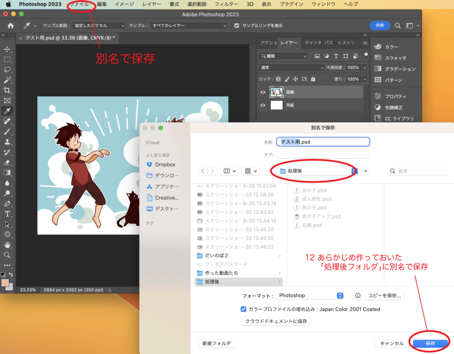The height and width of the screenshot is (354, 454).
Task: Open the フィルター menu
Action: pyautogui.click(x=227, y=4)
